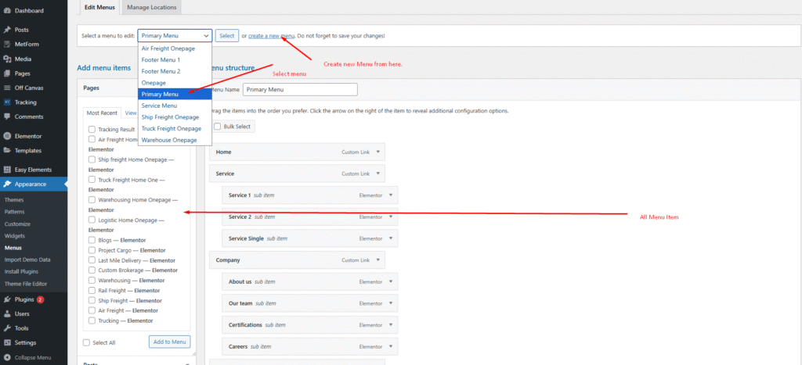The width and height of the screenshot is (802, 365).
Task: Open Templates via its folder icon
Action: (x=7, y=150)
